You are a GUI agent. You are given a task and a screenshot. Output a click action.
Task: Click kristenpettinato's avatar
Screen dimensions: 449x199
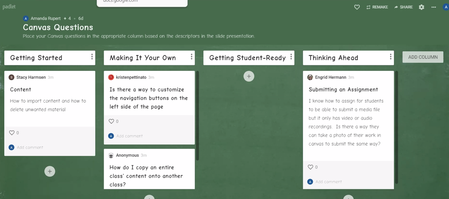[111, 77]
